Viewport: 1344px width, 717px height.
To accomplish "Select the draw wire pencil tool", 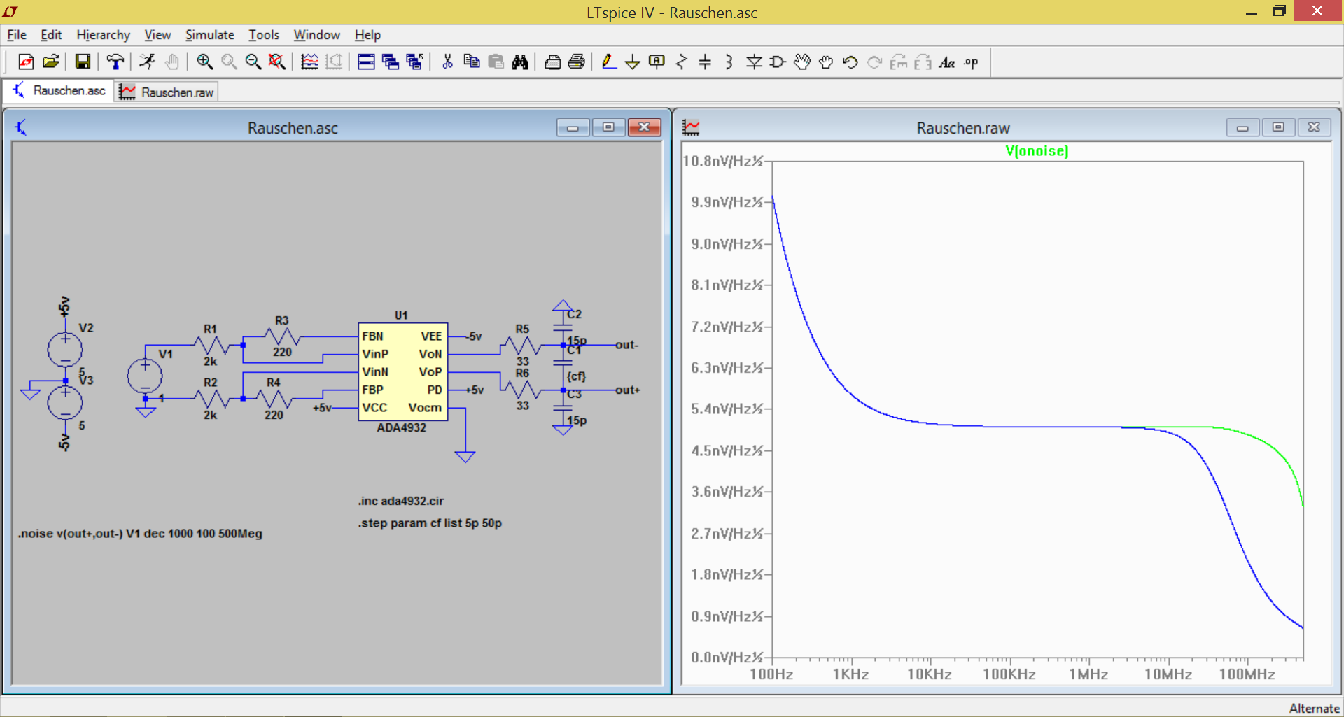I will [x=609, y=62].
